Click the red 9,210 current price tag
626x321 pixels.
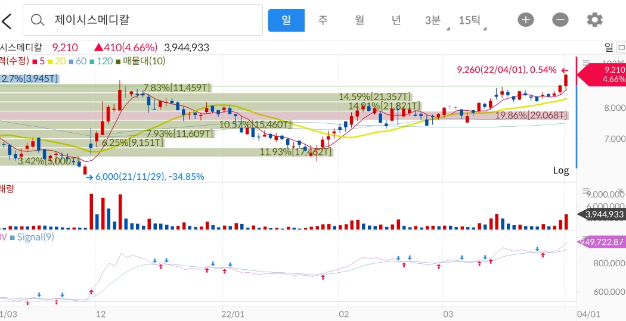[x=602, y=74]
